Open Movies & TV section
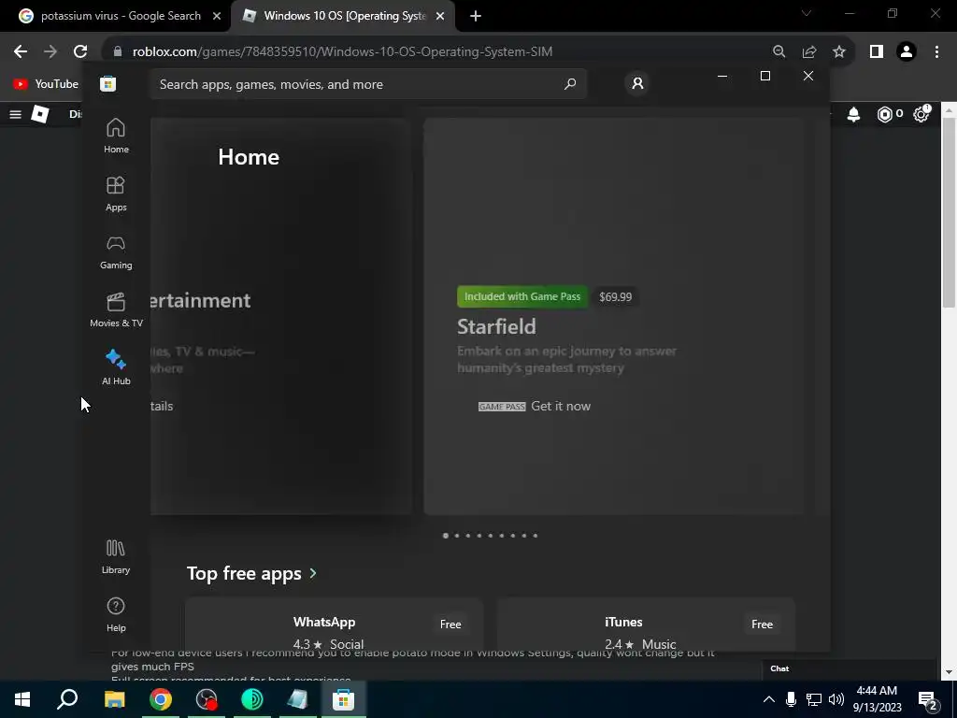957x718 pixels. [x=116, y=309]
